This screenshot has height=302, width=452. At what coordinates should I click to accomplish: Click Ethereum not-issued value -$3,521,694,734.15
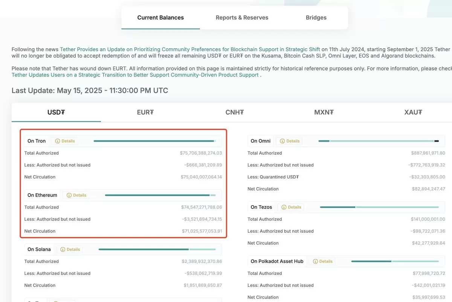pyautogui.click(x=202, y=219)
